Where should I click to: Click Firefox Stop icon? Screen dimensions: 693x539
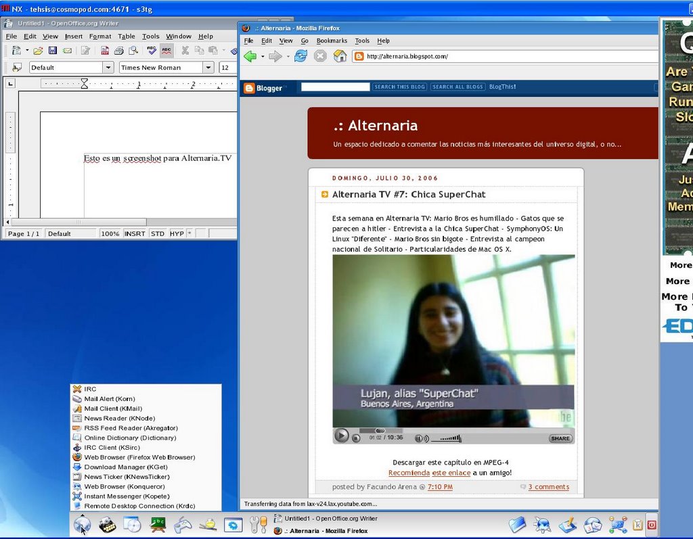click(320, 56)
